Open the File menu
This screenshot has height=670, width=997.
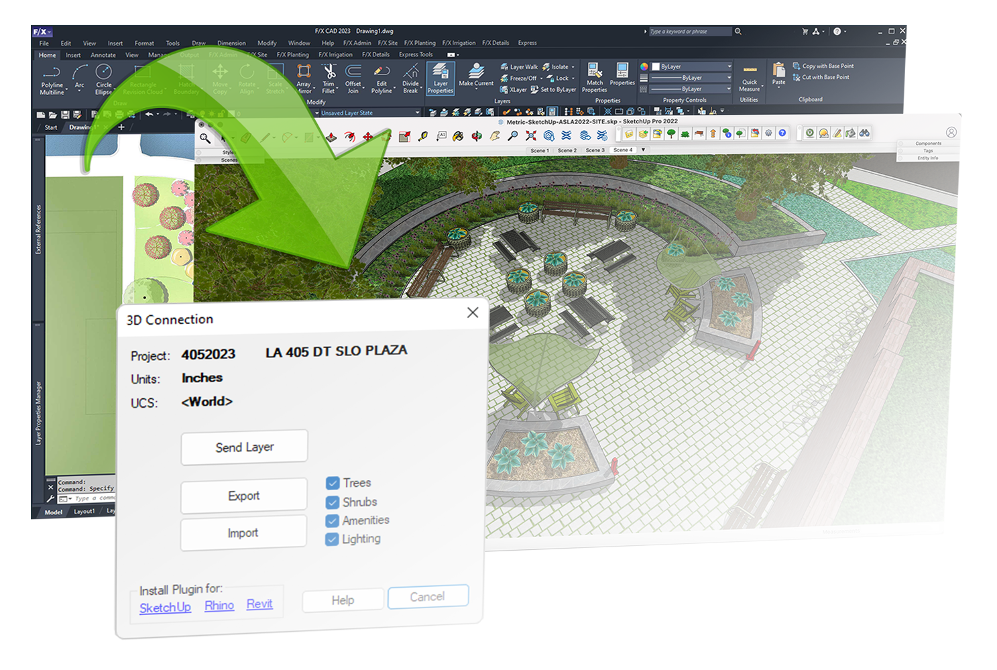pos(44,43)
